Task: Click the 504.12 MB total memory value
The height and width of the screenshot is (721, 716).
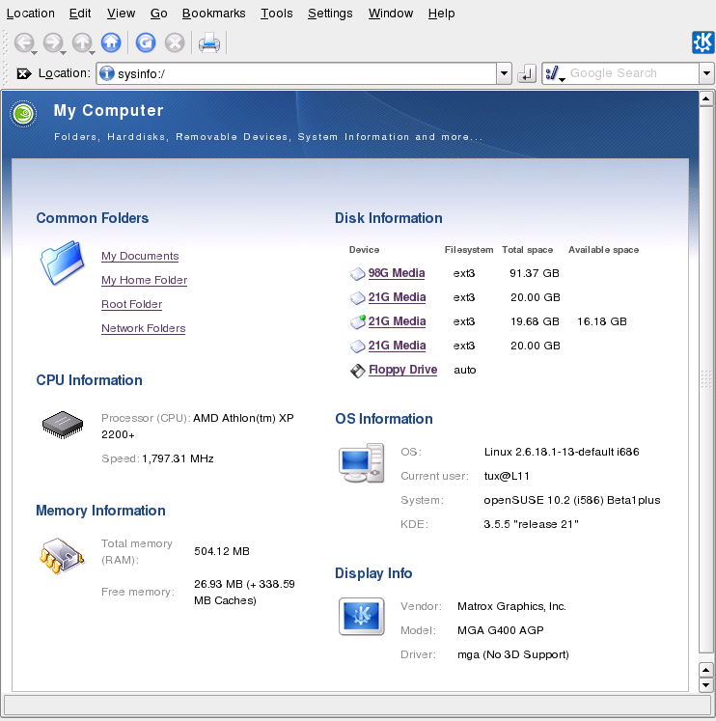Action: point(222,551)
